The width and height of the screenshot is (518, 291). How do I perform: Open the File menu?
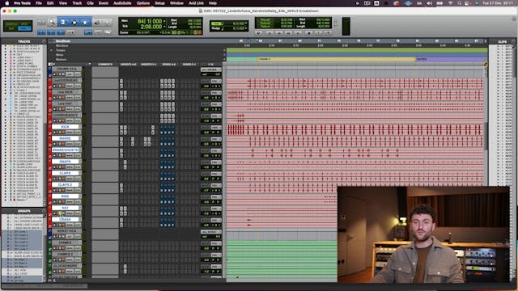click(39, 3)
